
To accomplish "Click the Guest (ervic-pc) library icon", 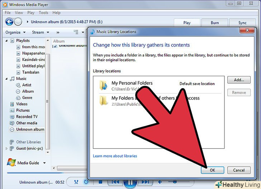I will pyautogui.click(x=11, y=148).
